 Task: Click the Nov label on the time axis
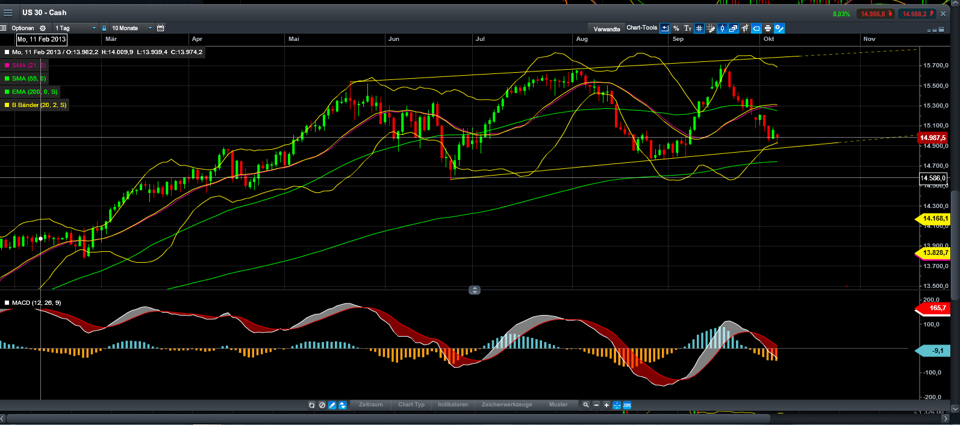(x=869, y=39)
